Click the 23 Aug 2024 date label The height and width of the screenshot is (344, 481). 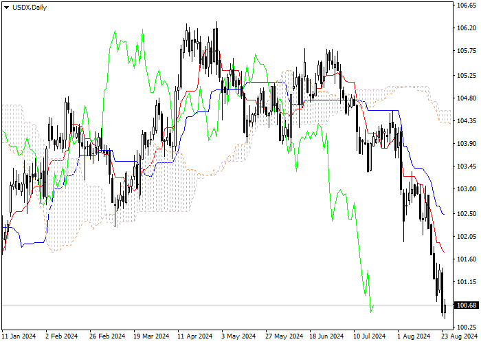pyautogui.click(x=460, y=336)
